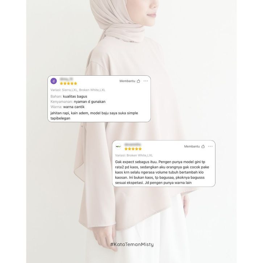The height and width of the screenshot is (263, 263).
Task: Click thumbs-up on the 'Gak expect sebagus ituu' review
Action: point(203,146)
